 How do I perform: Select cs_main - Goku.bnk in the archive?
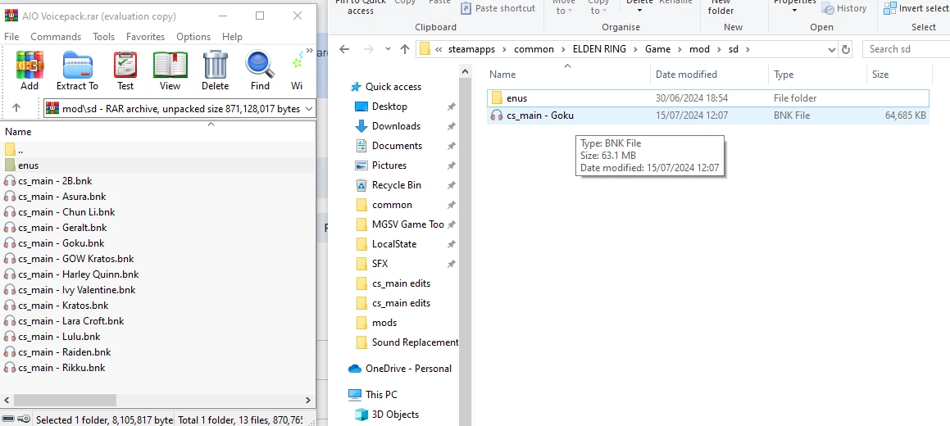54,243
